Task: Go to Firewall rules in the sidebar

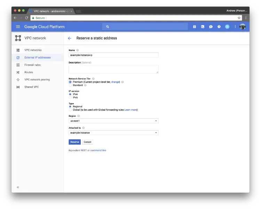Action: [x=32, y=65]
